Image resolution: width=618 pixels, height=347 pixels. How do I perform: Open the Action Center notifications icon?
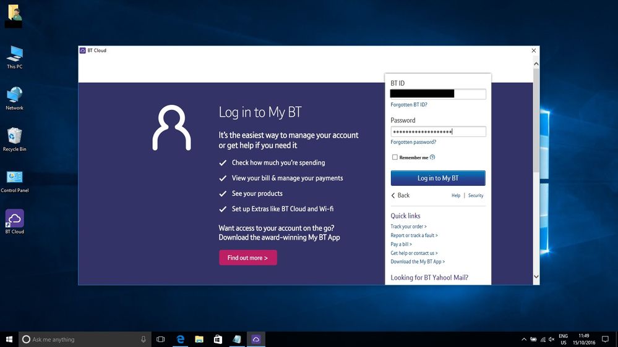pyautogui.click(x=606, y=339)
